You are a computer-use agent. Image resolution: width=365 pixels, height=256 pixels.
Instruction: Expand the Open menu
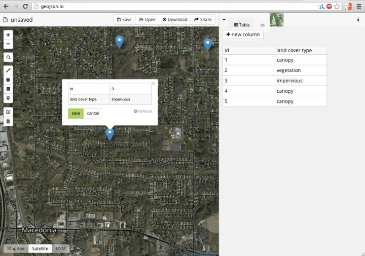147,19
